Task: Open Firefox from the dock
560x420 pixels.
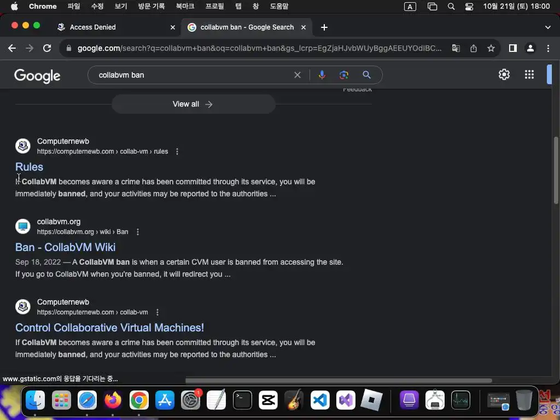Action: coord(113,400)
